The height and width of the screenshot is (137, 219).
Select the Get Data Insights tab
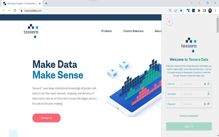22,3
